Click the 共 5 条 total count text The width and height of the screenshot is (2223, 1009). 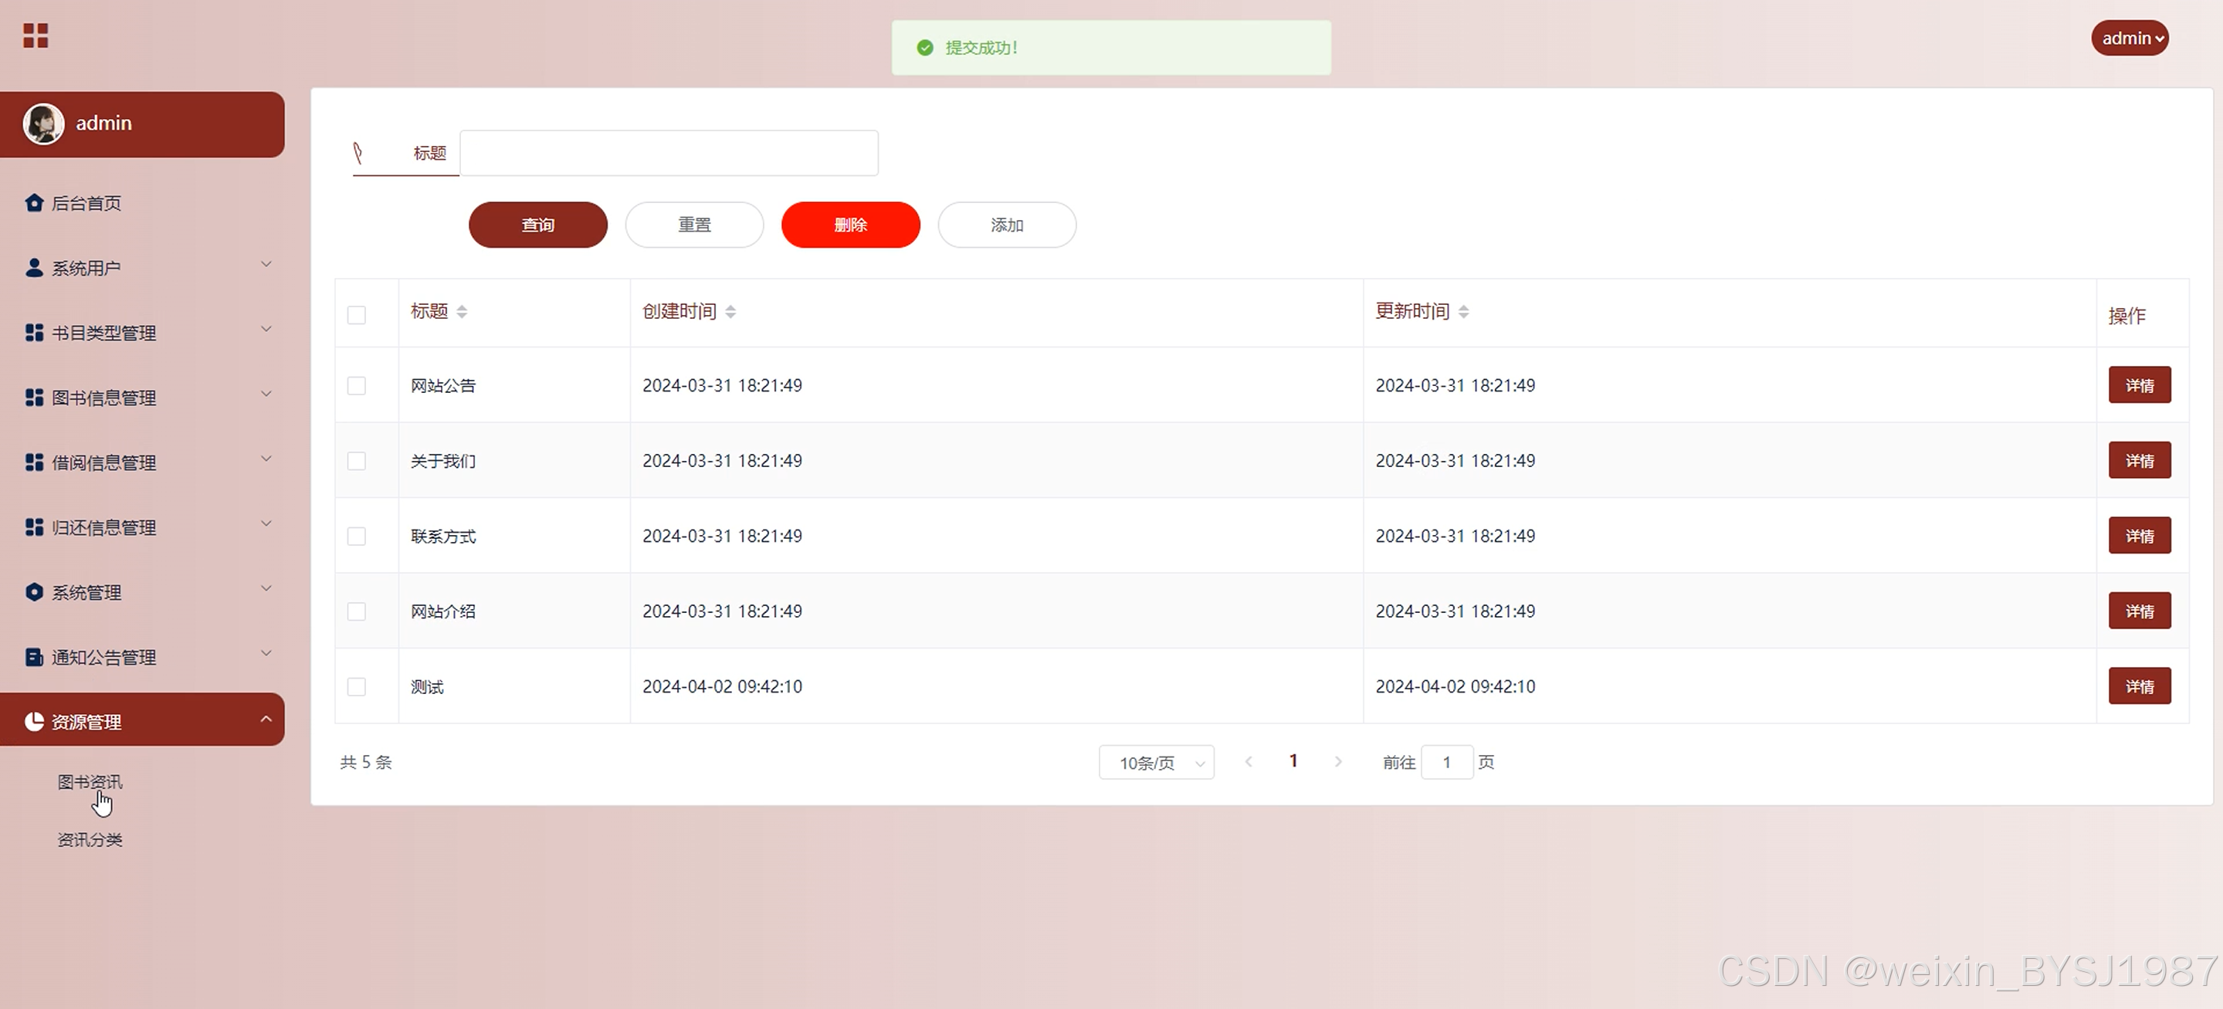point(366,762)
